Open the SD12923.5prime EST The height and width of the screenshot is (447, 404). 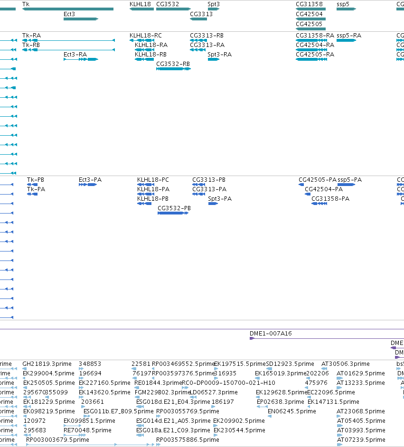[x=269, y=369]
